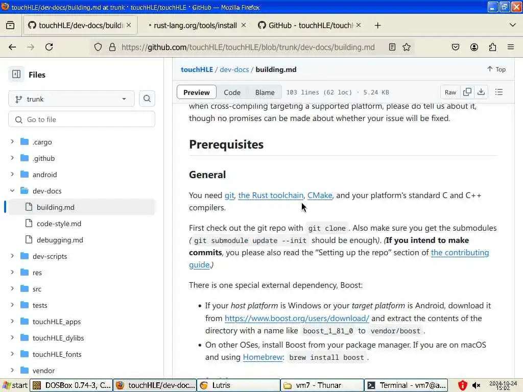The width and height of the screenshot is (523, 392).
Task: Expand the touchHLE_dylibs folder
Action: click(12, 338)
